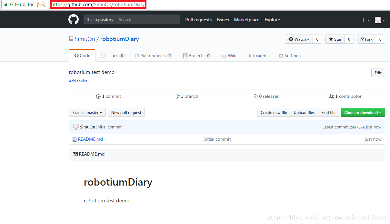Open the repository Pull requests tab

(x=154, y=56)
